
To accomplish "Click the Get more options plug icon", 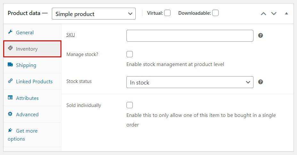I will point(10,130).
